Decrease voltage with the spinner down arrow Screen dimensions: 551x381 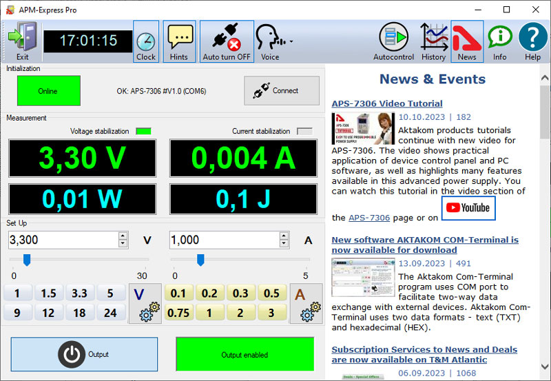point(123,244)
